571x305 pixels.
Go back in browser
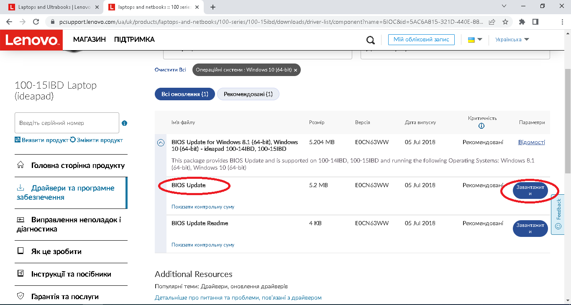9,22
